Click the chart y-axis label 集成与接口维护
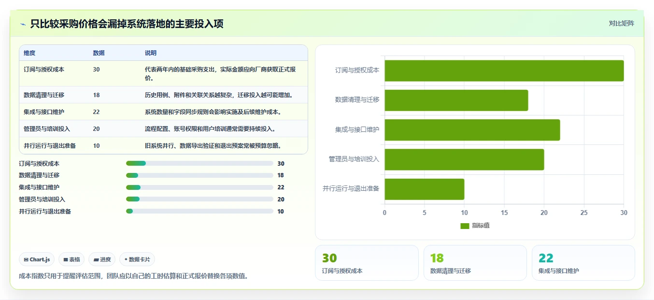Screen dimensions: 654x300 [357, 130]
